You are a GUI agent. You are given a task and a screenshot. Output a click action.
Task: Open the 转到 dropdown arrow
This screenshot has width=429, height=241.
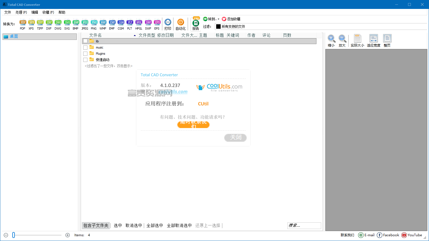(218, 19)
